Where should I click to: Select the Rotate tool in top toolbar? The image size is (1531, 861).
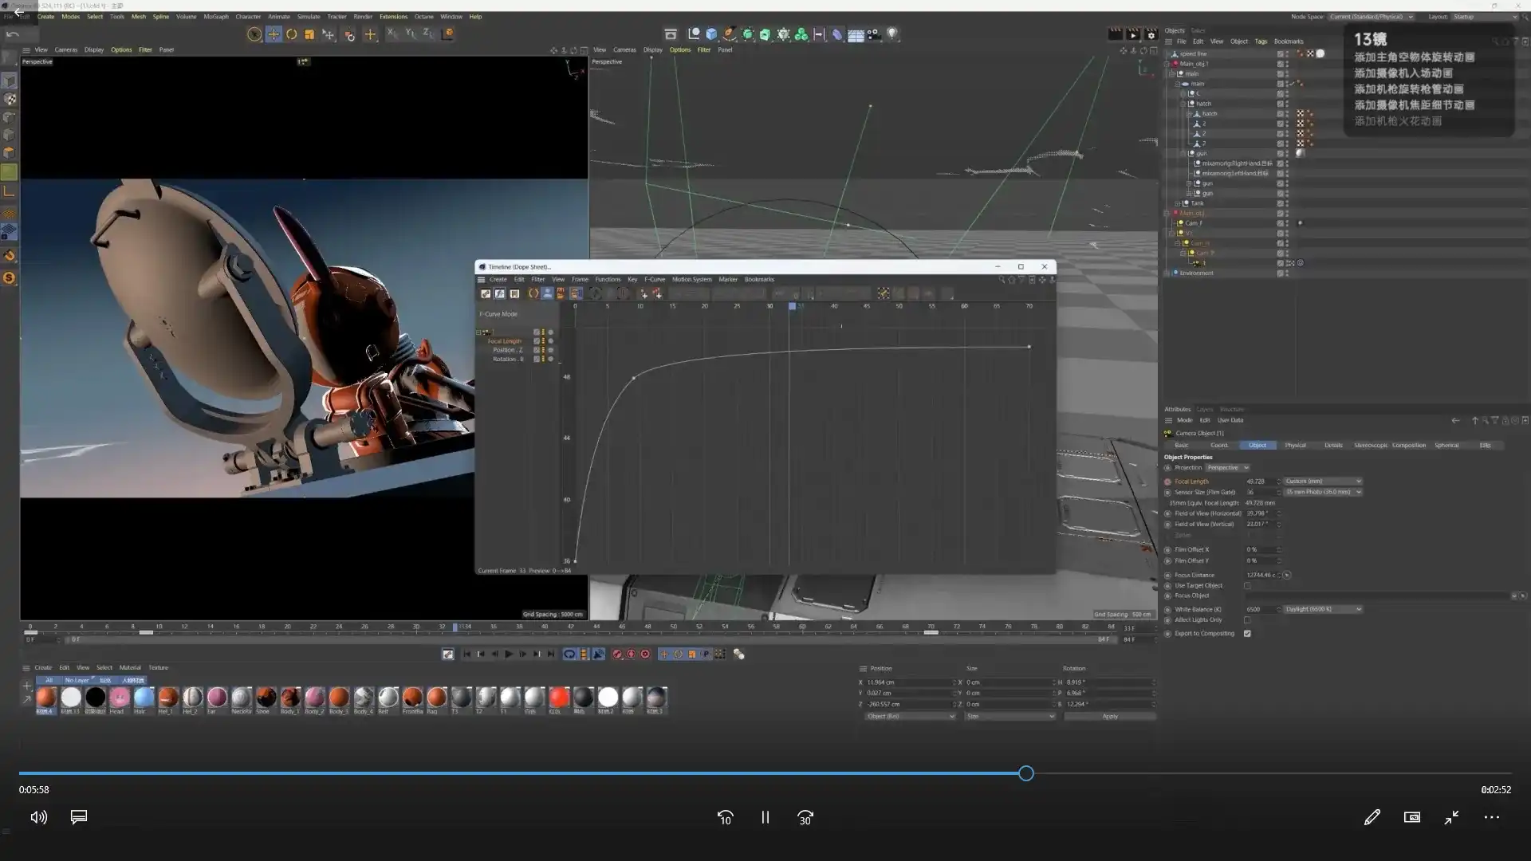pos(292,34)
